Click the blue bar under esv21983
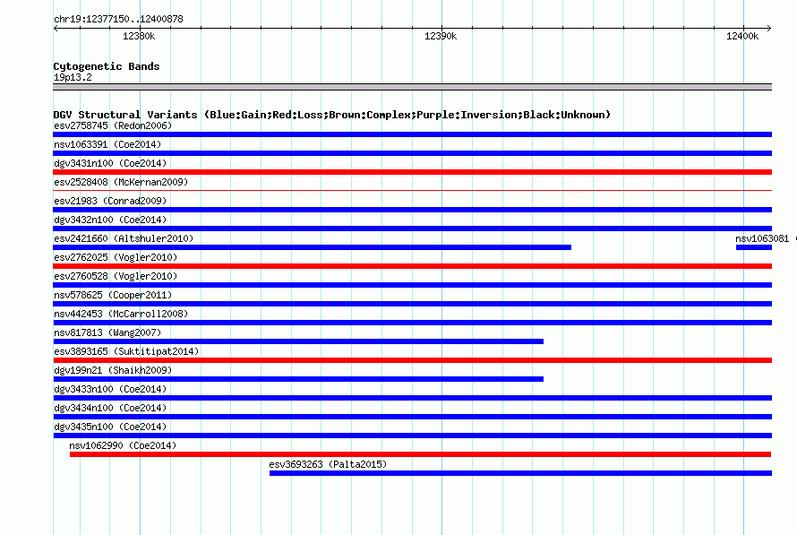The width and height of the screenshot is (797, 535). pyautogui.click(x=412, y=210)
